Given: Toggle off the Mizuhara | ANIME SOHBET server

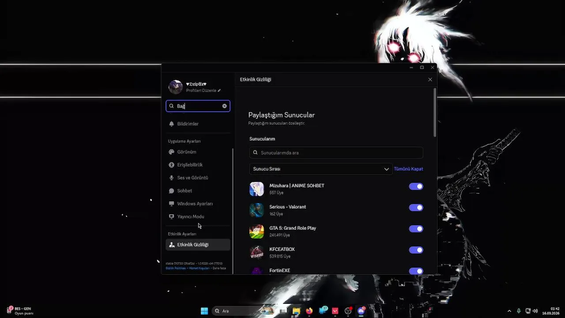Looking at the screenshot, I should pos(416,186).
